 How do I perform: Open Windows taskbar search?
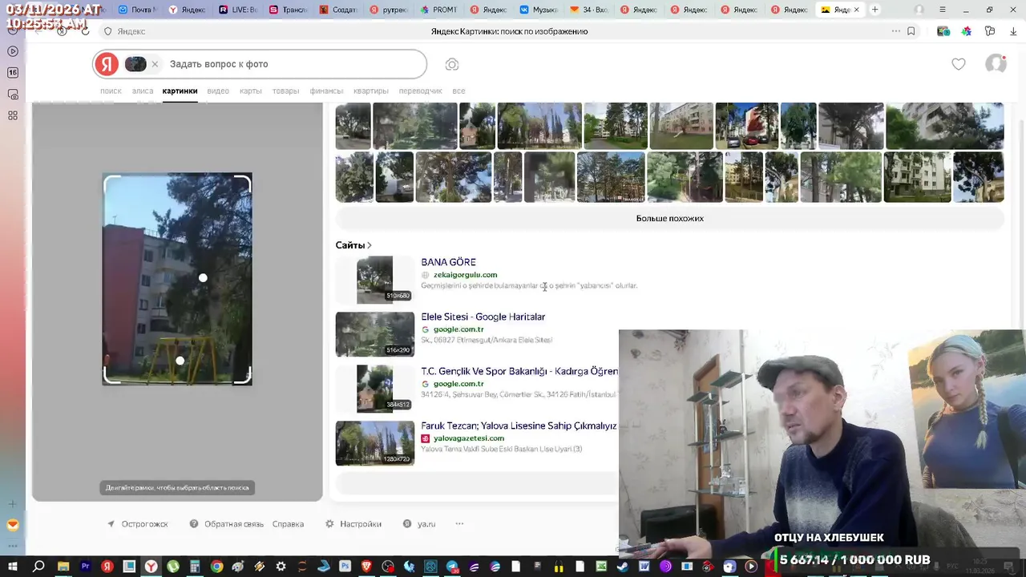click(x=38, y=567)
